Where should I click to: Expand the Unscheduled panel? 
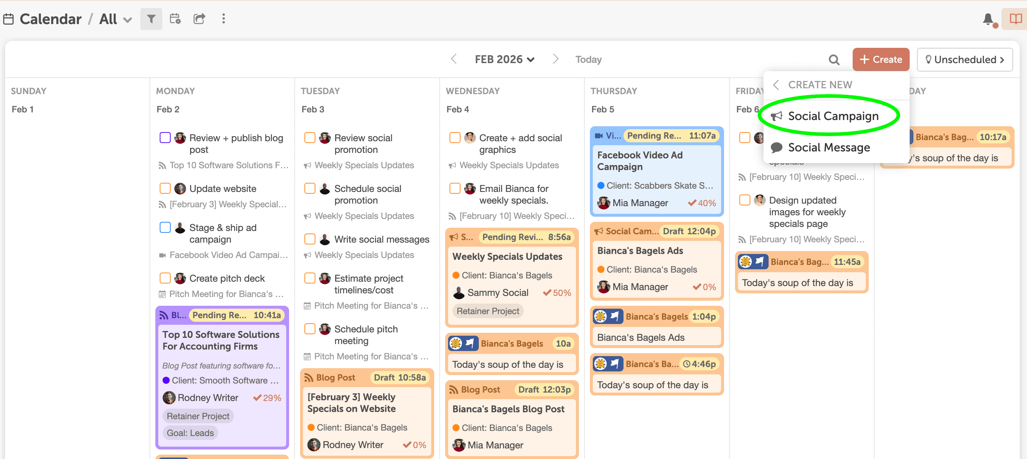click(x=965, y=60)
